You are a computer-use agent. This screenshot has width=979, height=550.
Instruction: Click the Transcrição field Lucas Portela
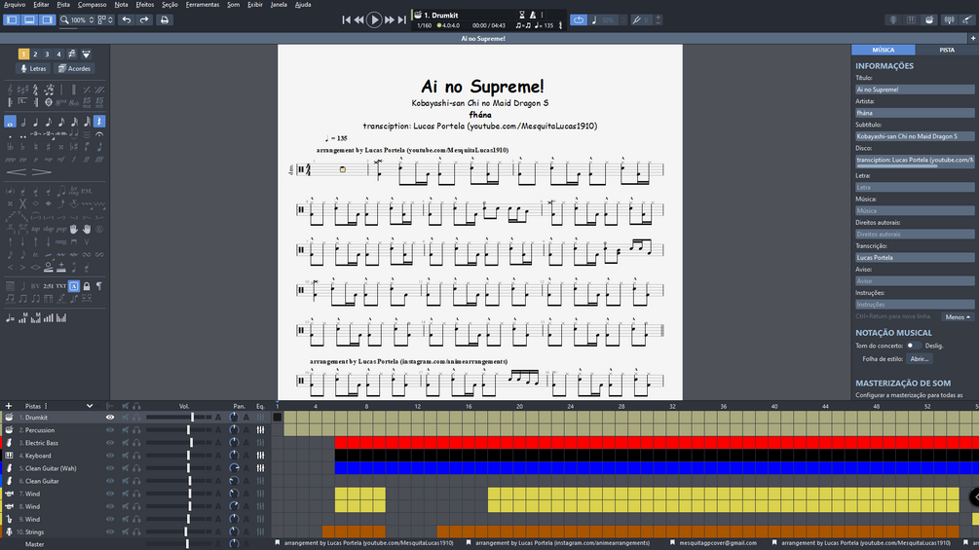(x=915, y=258)
